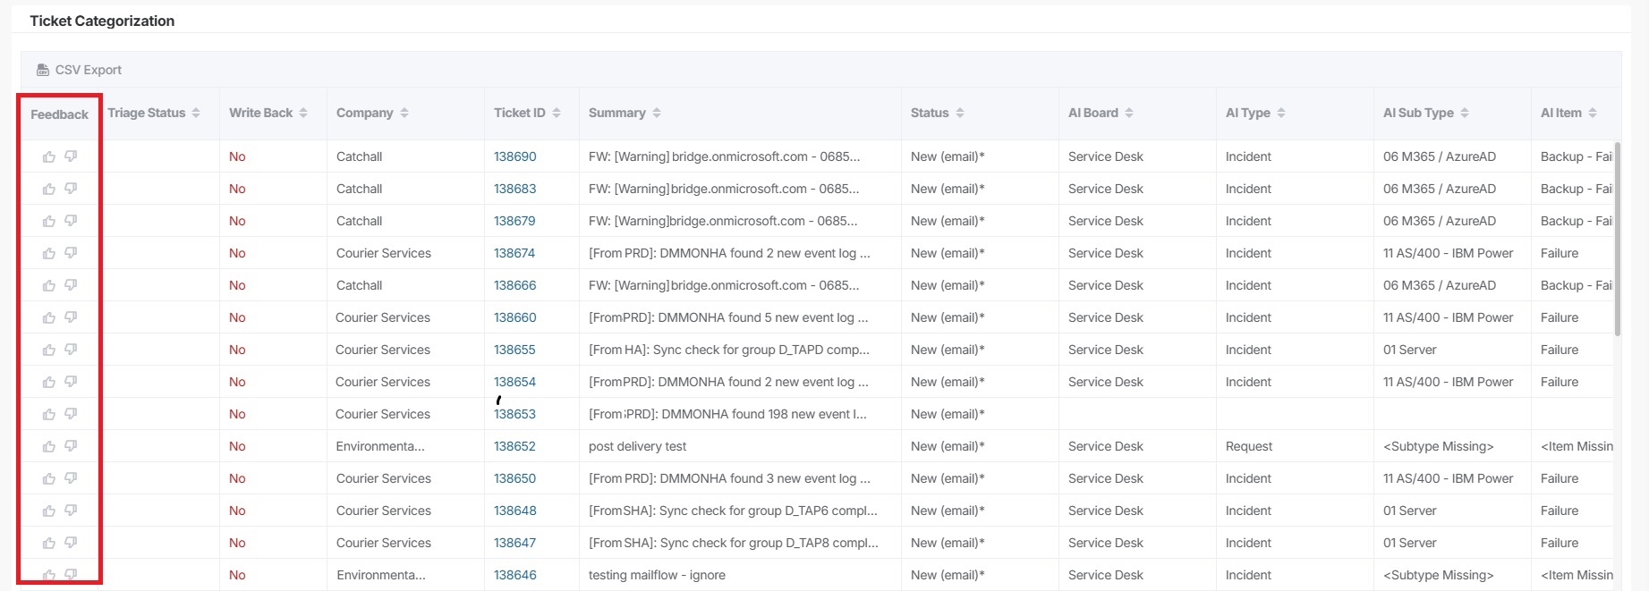Sort by Triage Status column
The image size is (1649, 591).
(196, 113)
